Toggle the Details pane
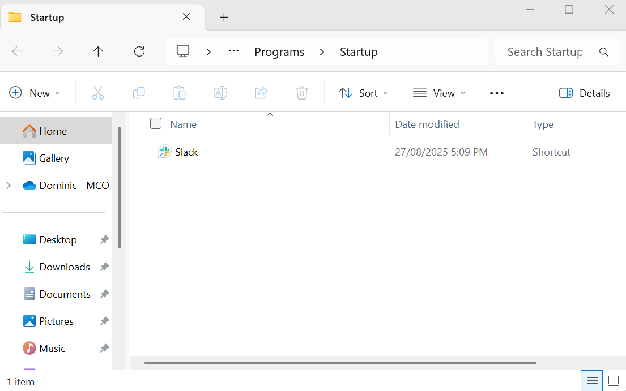The image size is (626, 391). (x=584, y=93)
